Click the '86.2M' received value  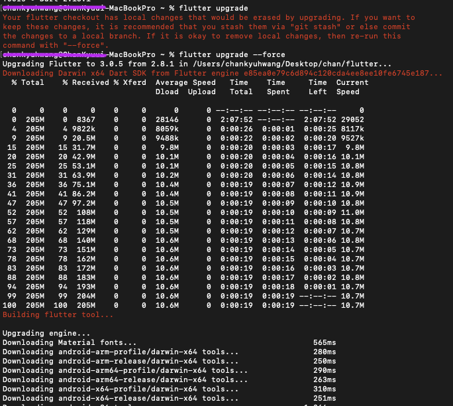coord(83,194)
